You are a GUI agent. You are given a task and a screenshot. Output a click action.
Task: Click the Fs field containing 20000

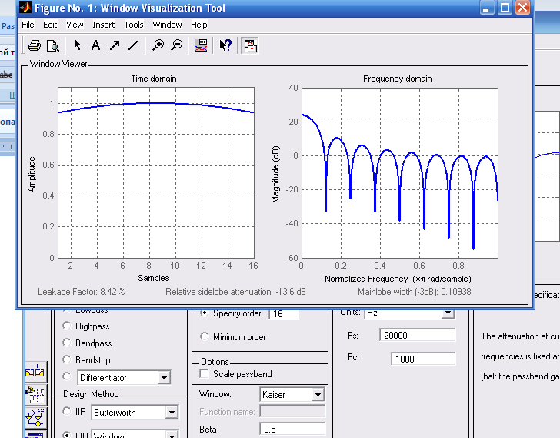[x=417, y=336]
